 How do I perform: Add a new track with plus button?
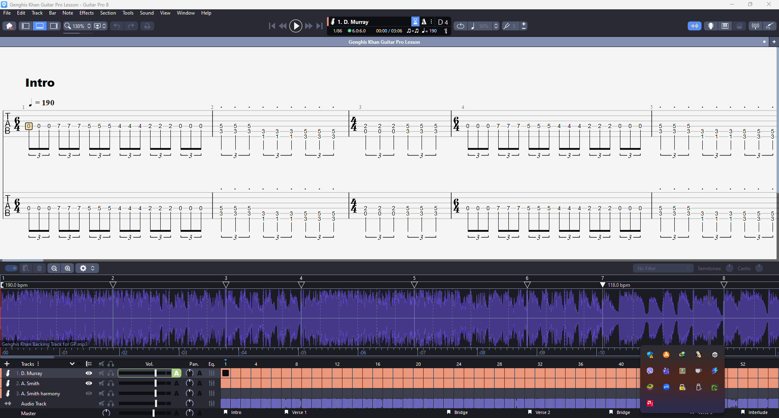pyautogui.click(x=7, y=364)
